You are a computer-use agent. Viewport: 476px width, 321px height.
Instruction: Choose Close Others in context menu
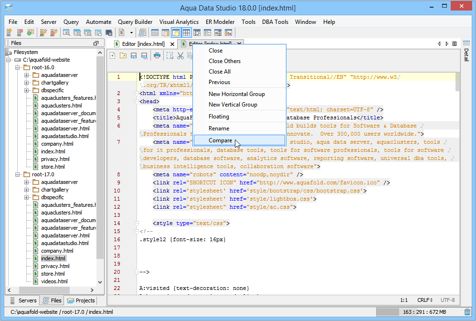pyautogui.click(x=239, y=61)
